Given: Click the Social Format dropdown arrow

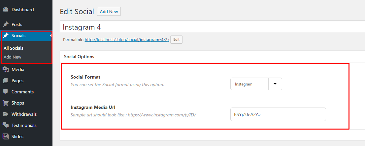Looking at the screenshot, I should [x=275, y=84].
